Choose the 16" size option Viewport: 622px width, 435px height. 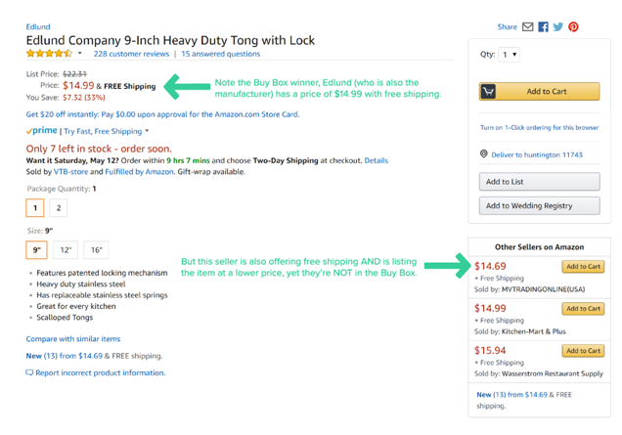point(96,249)
